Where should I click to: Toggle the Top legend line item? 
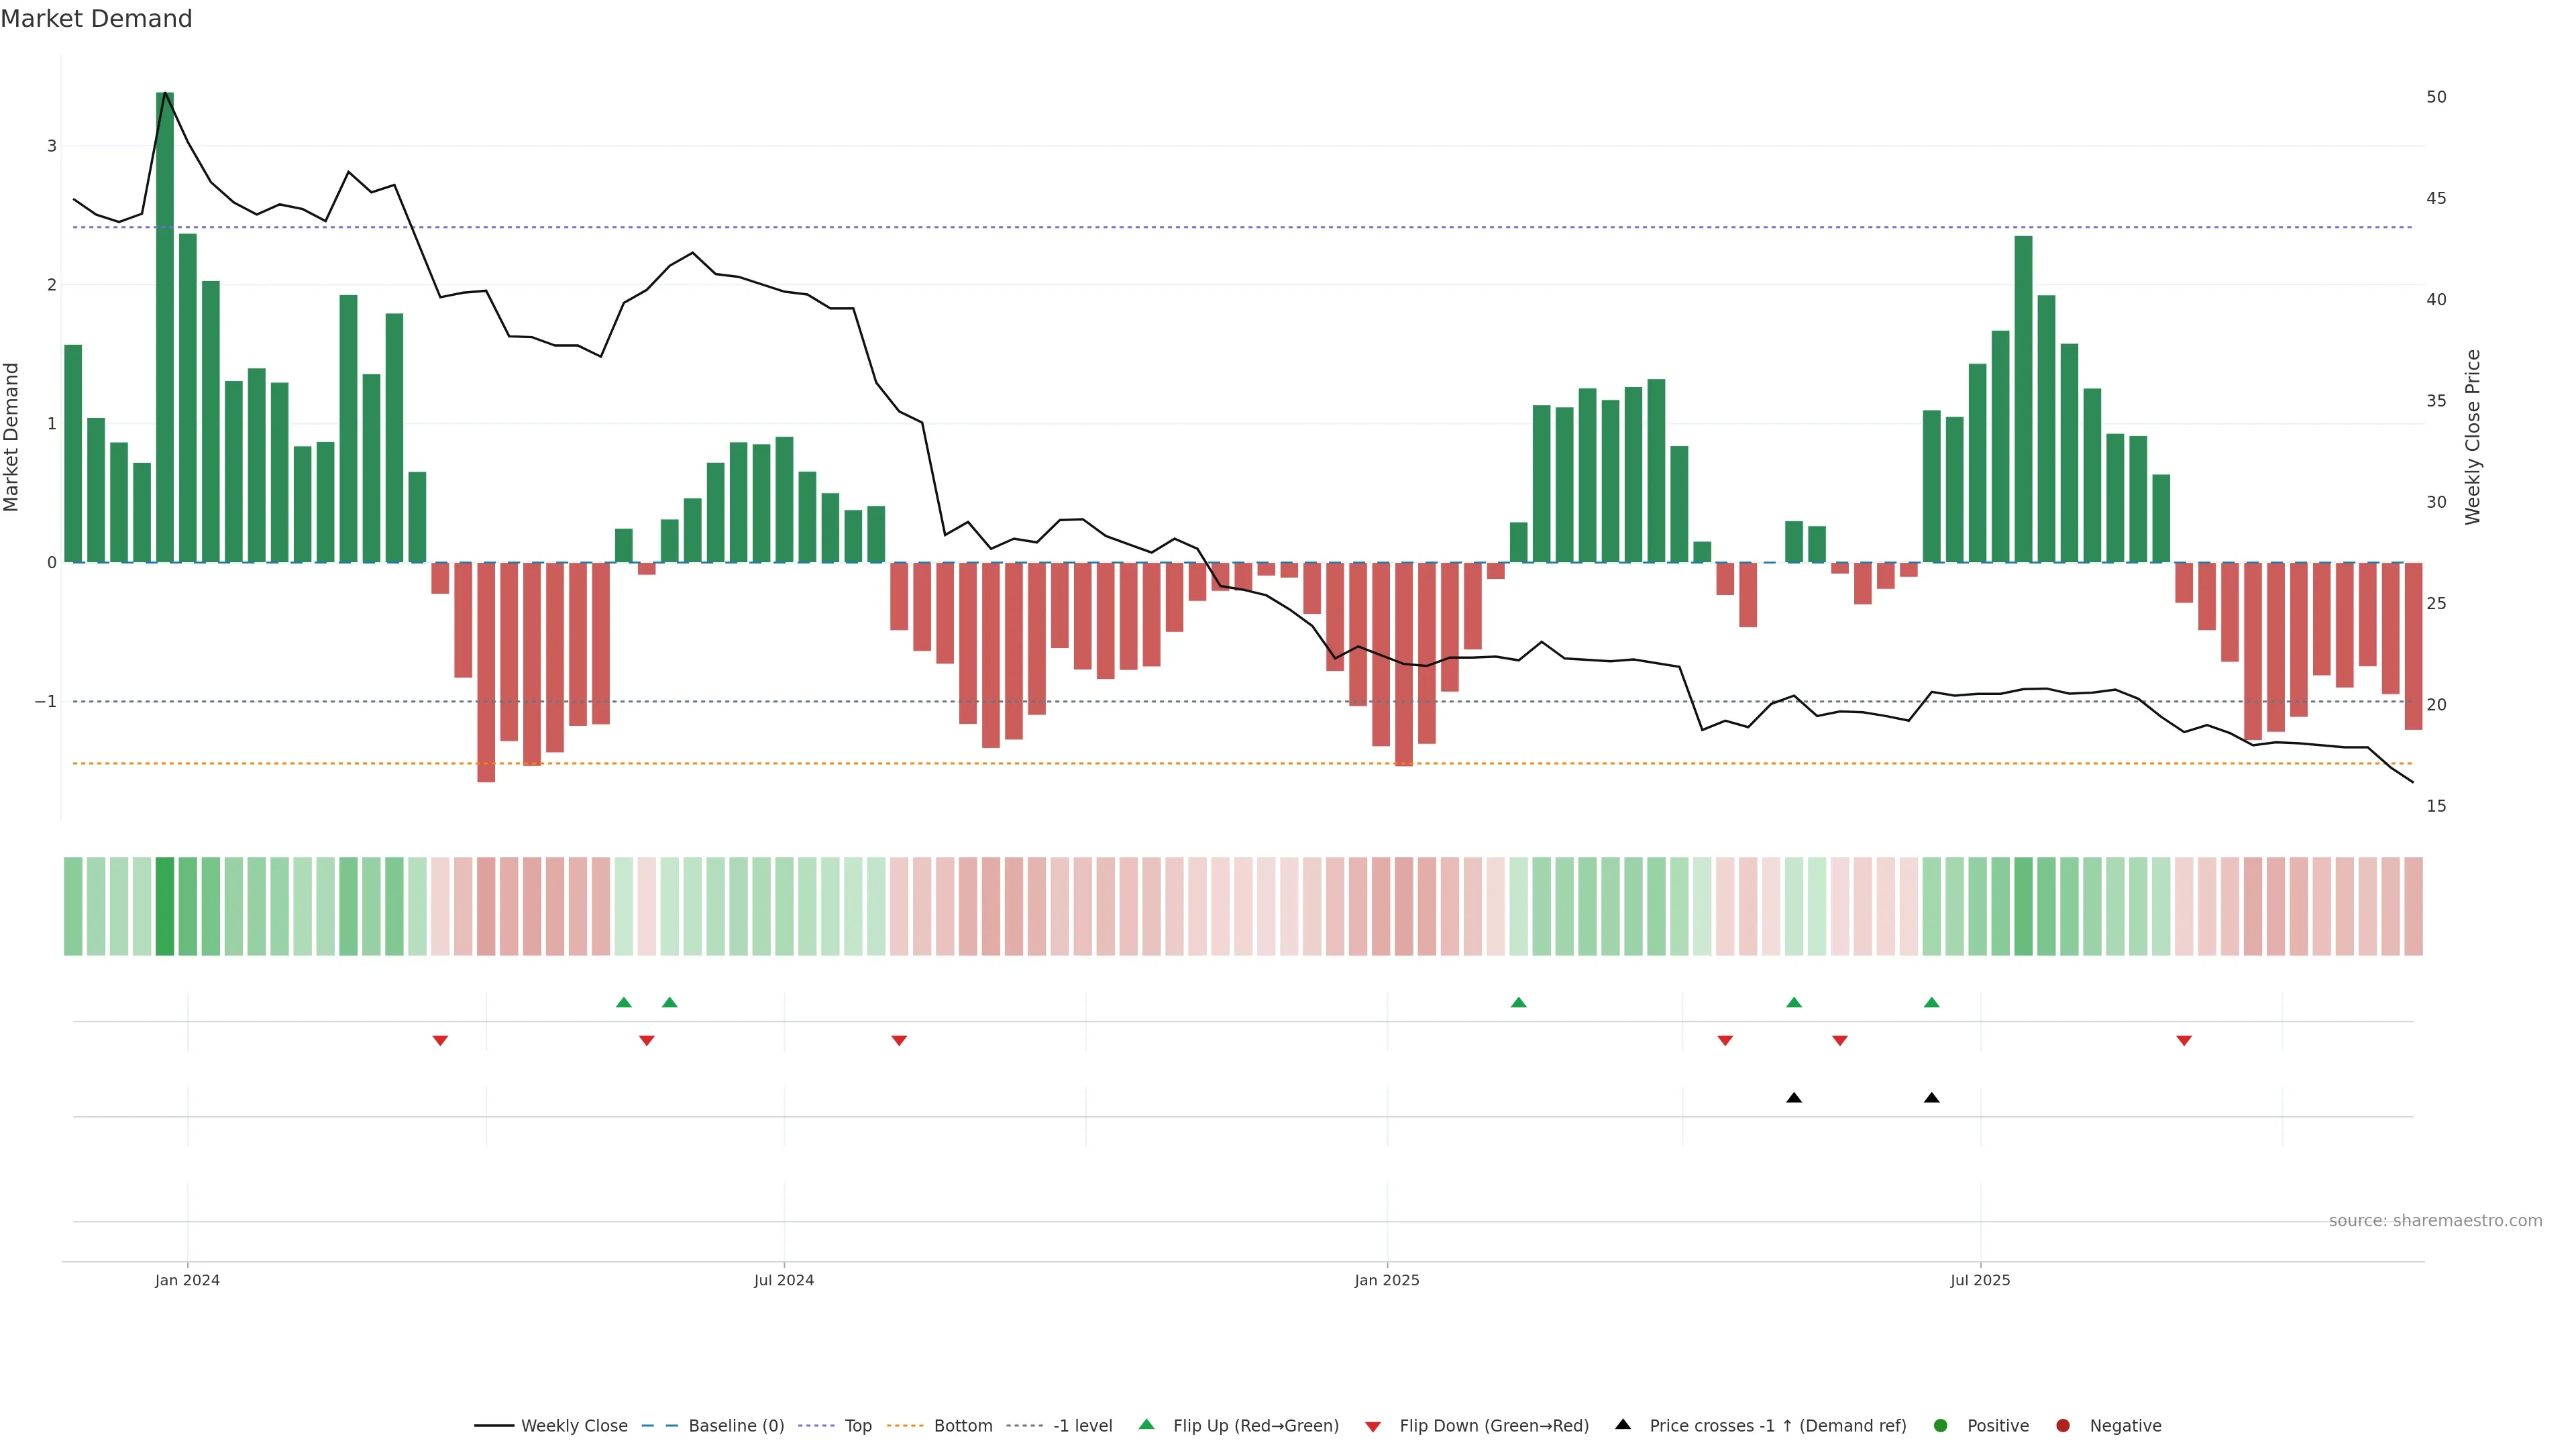coord(857,1426)
